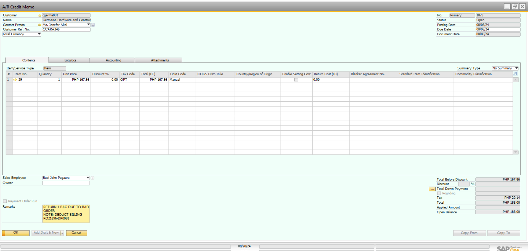Open Contact Person link arrow
The height and width of the screenshot is (251, 528).
[x=39, y=25]
